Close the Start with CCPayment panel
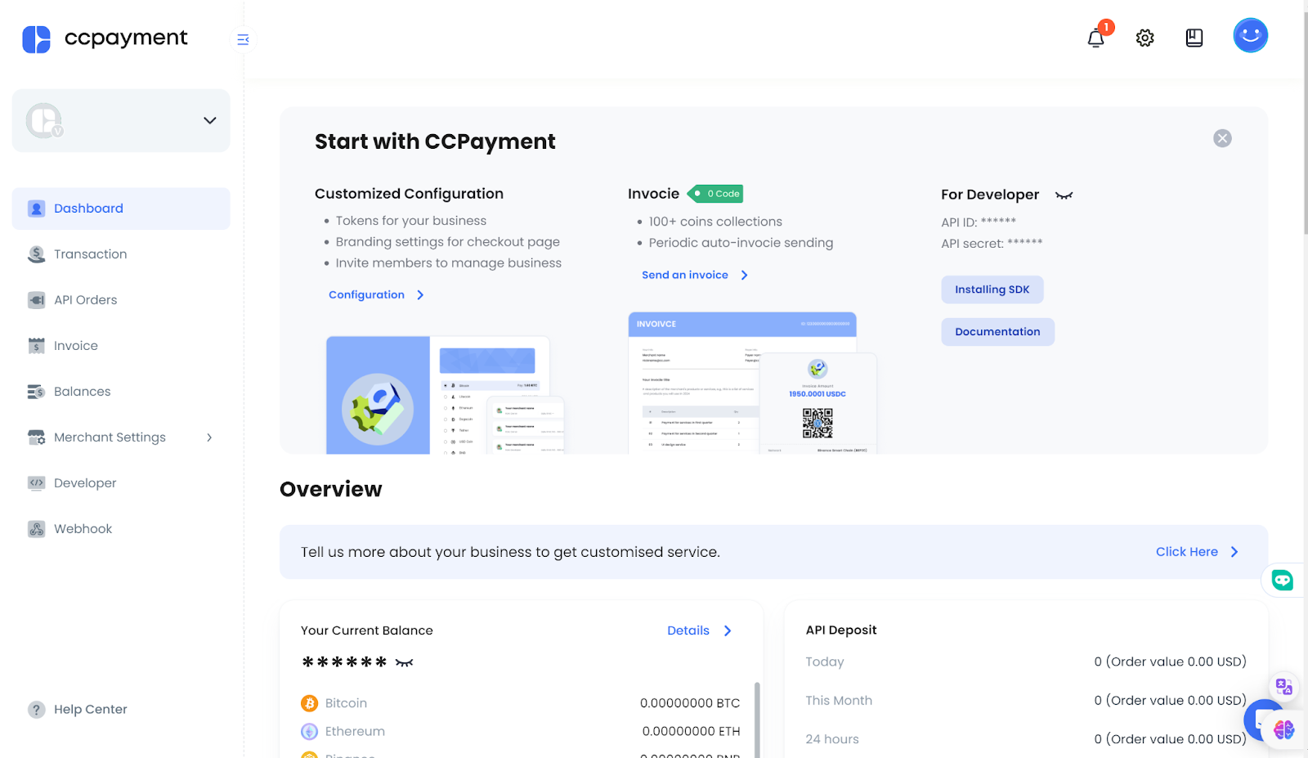The image size is (1308, 758). click(1223, 138)
